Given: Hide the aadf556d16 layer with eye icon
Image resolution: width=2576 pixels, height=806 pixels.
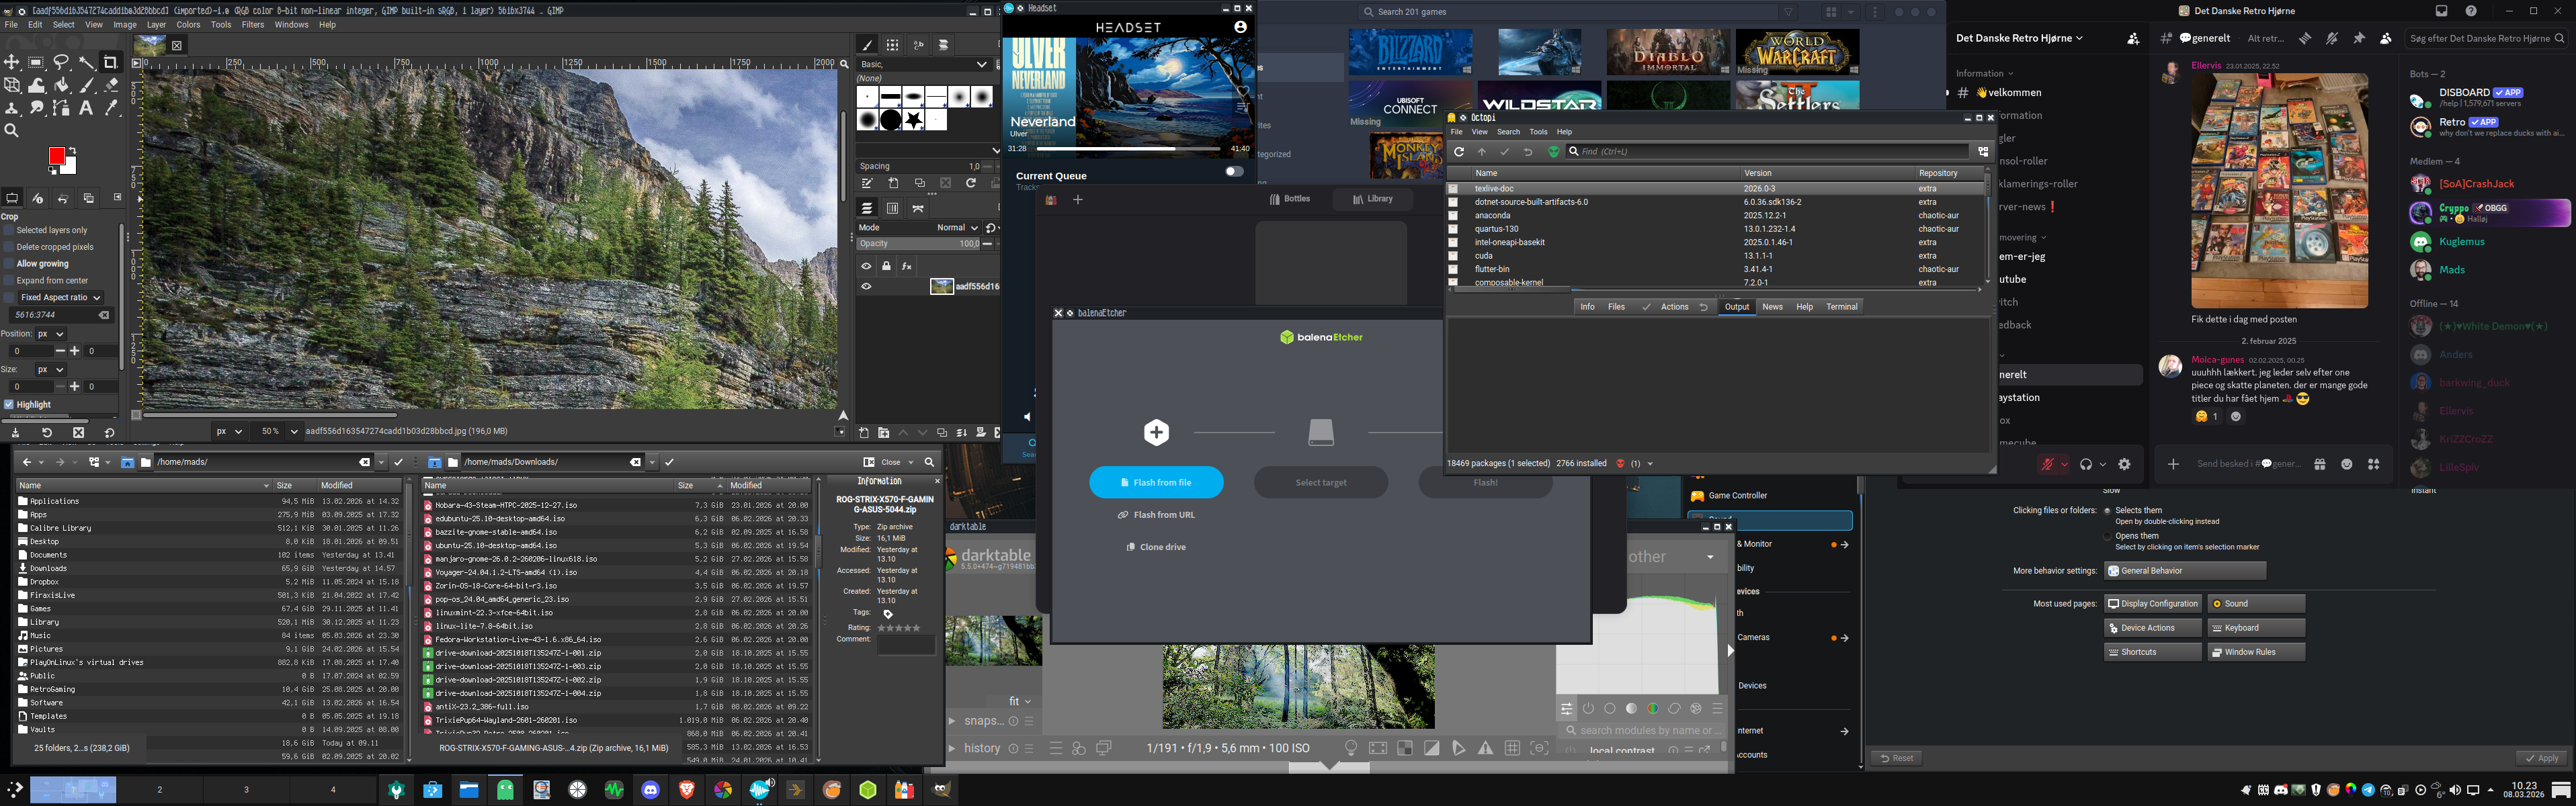Looking at the screenshot, I should [866, 287].
